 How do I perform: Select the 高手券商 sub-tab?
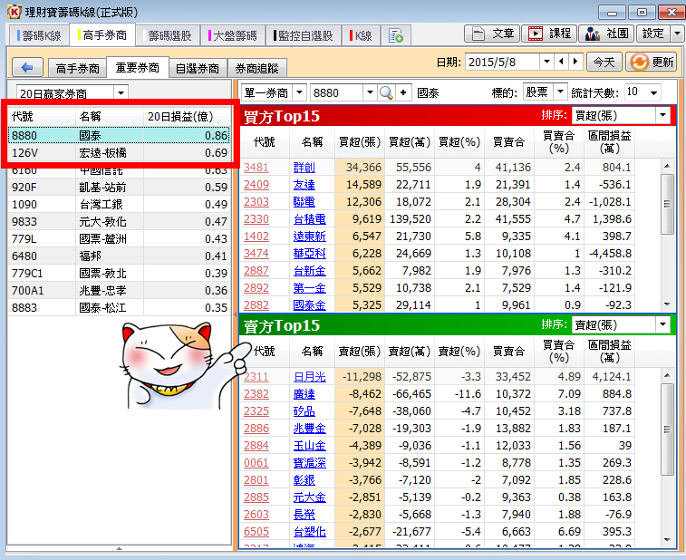[77, 68]
